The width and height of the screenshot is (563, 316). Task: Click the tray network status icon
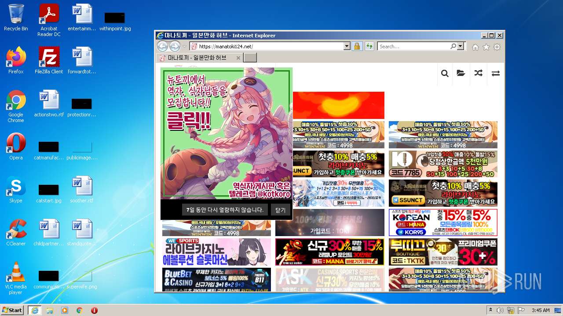click(511, 310)
